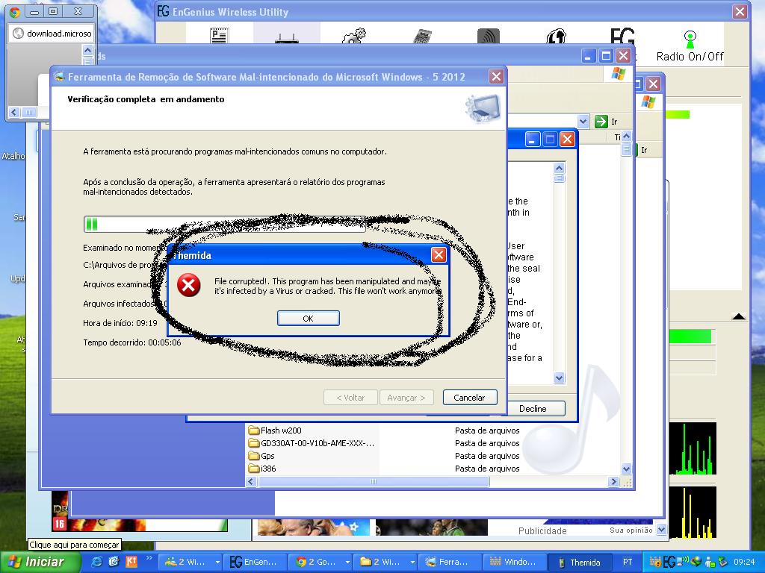Click the left scroll arrow in Chrome window
Screen dimensions: 765x573
(14, 112)
